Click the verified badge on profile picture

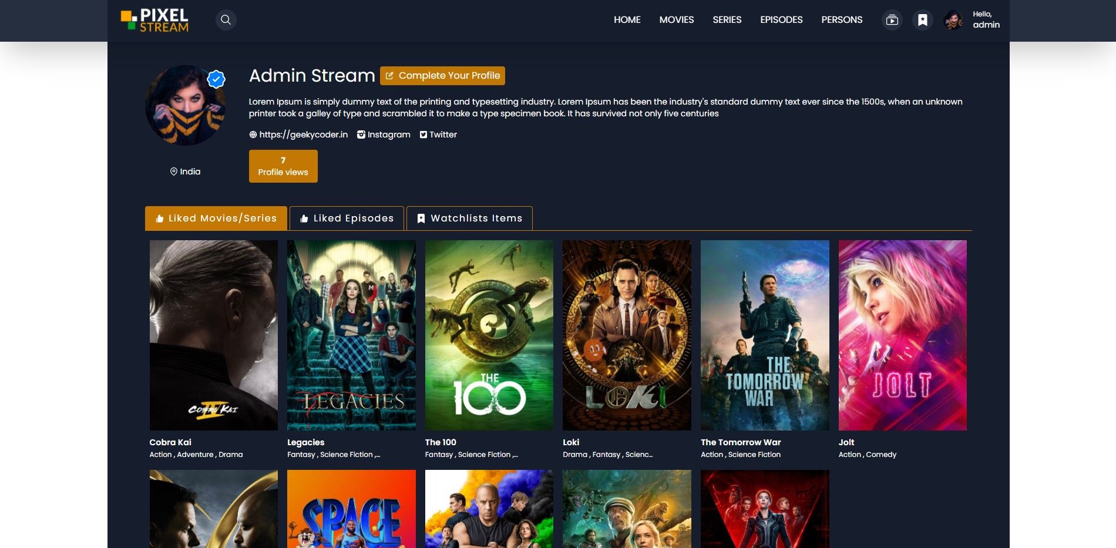pos(216,79)
